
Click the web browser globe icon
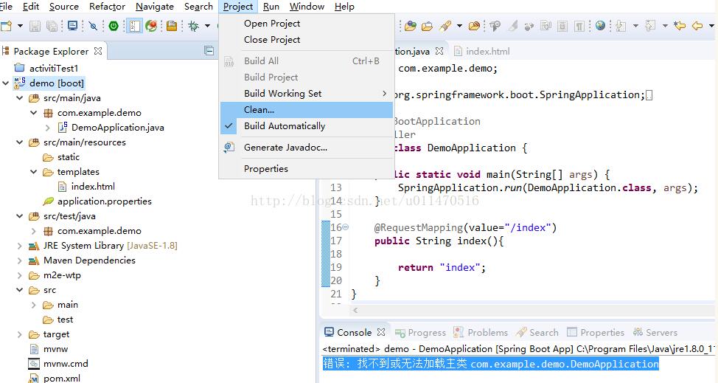600,26
